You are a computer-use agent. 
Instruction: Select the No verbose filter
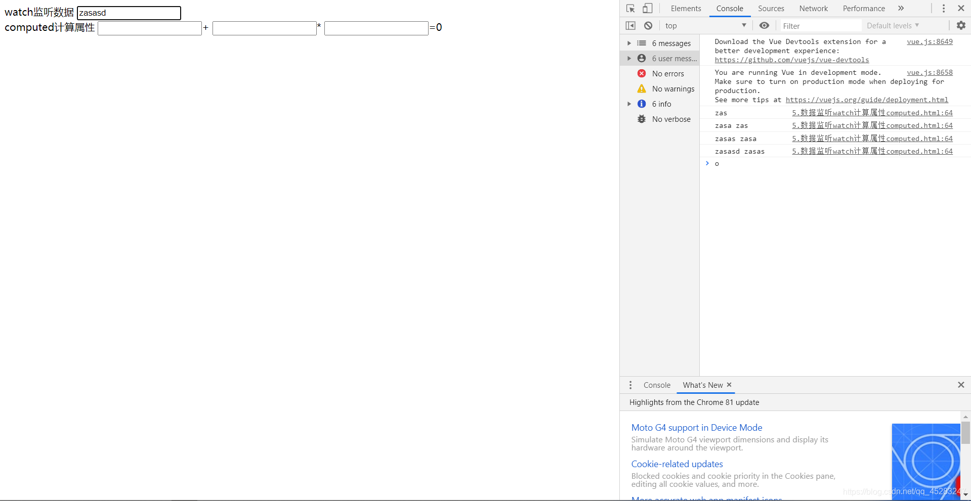click(660, 119)
